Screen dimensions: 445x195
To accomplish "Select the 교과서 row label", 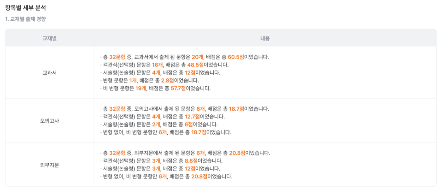I will click(x=50, y=72).
